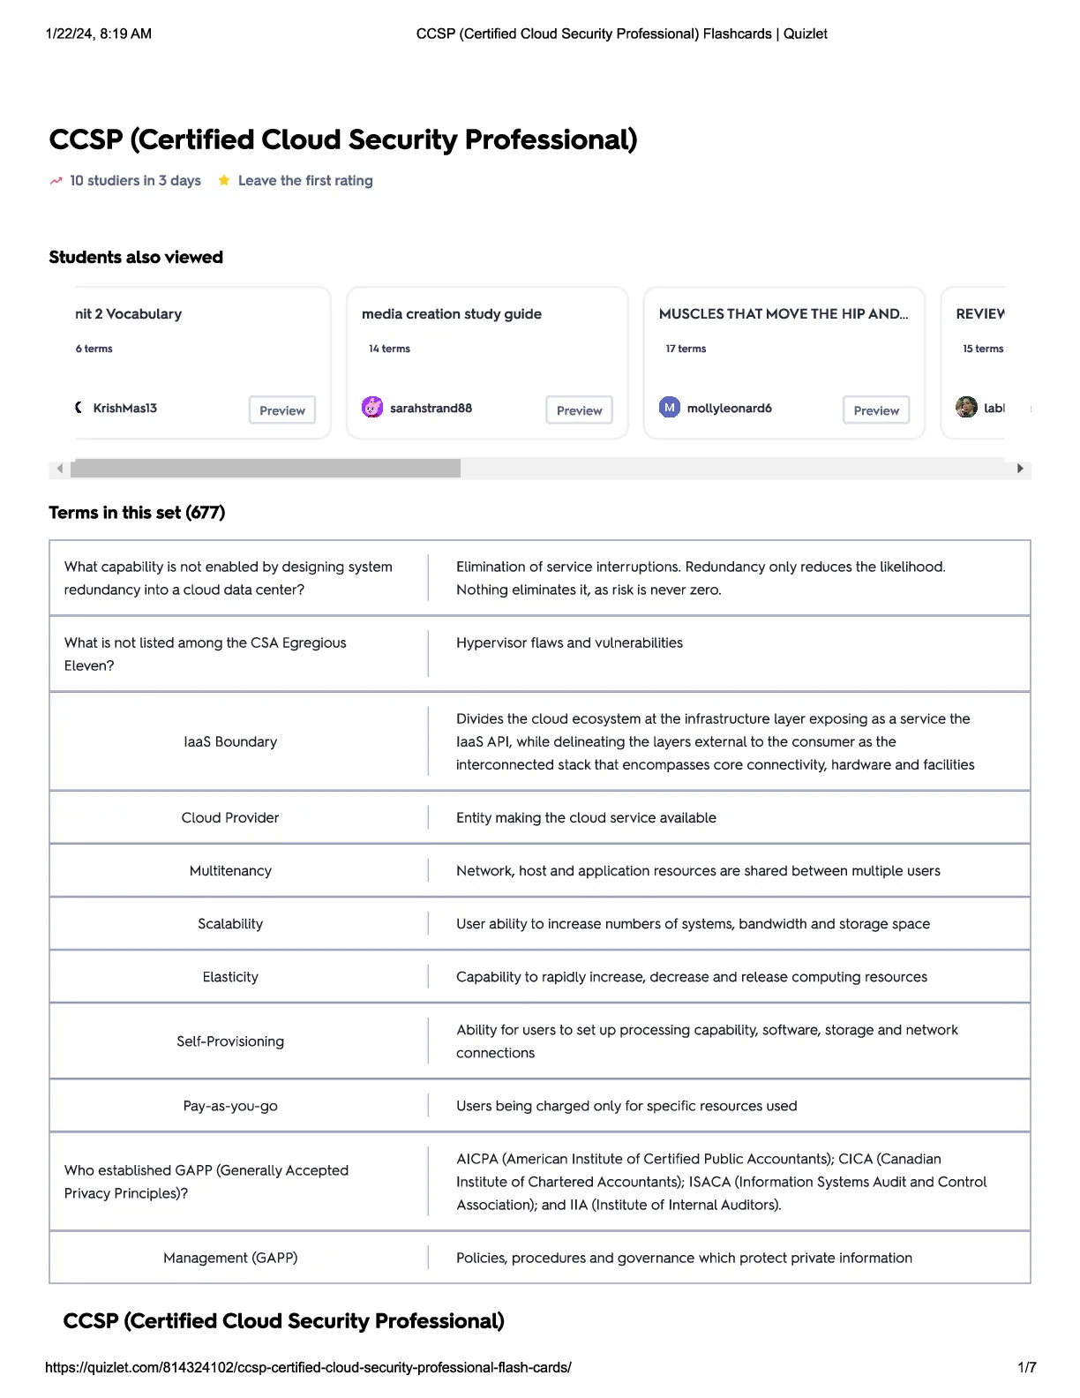The width and height of the screenshot is (1080, 1398).
Task: Click Leave the first rating link
Action: pyautogui.click(x=305, y=180)
